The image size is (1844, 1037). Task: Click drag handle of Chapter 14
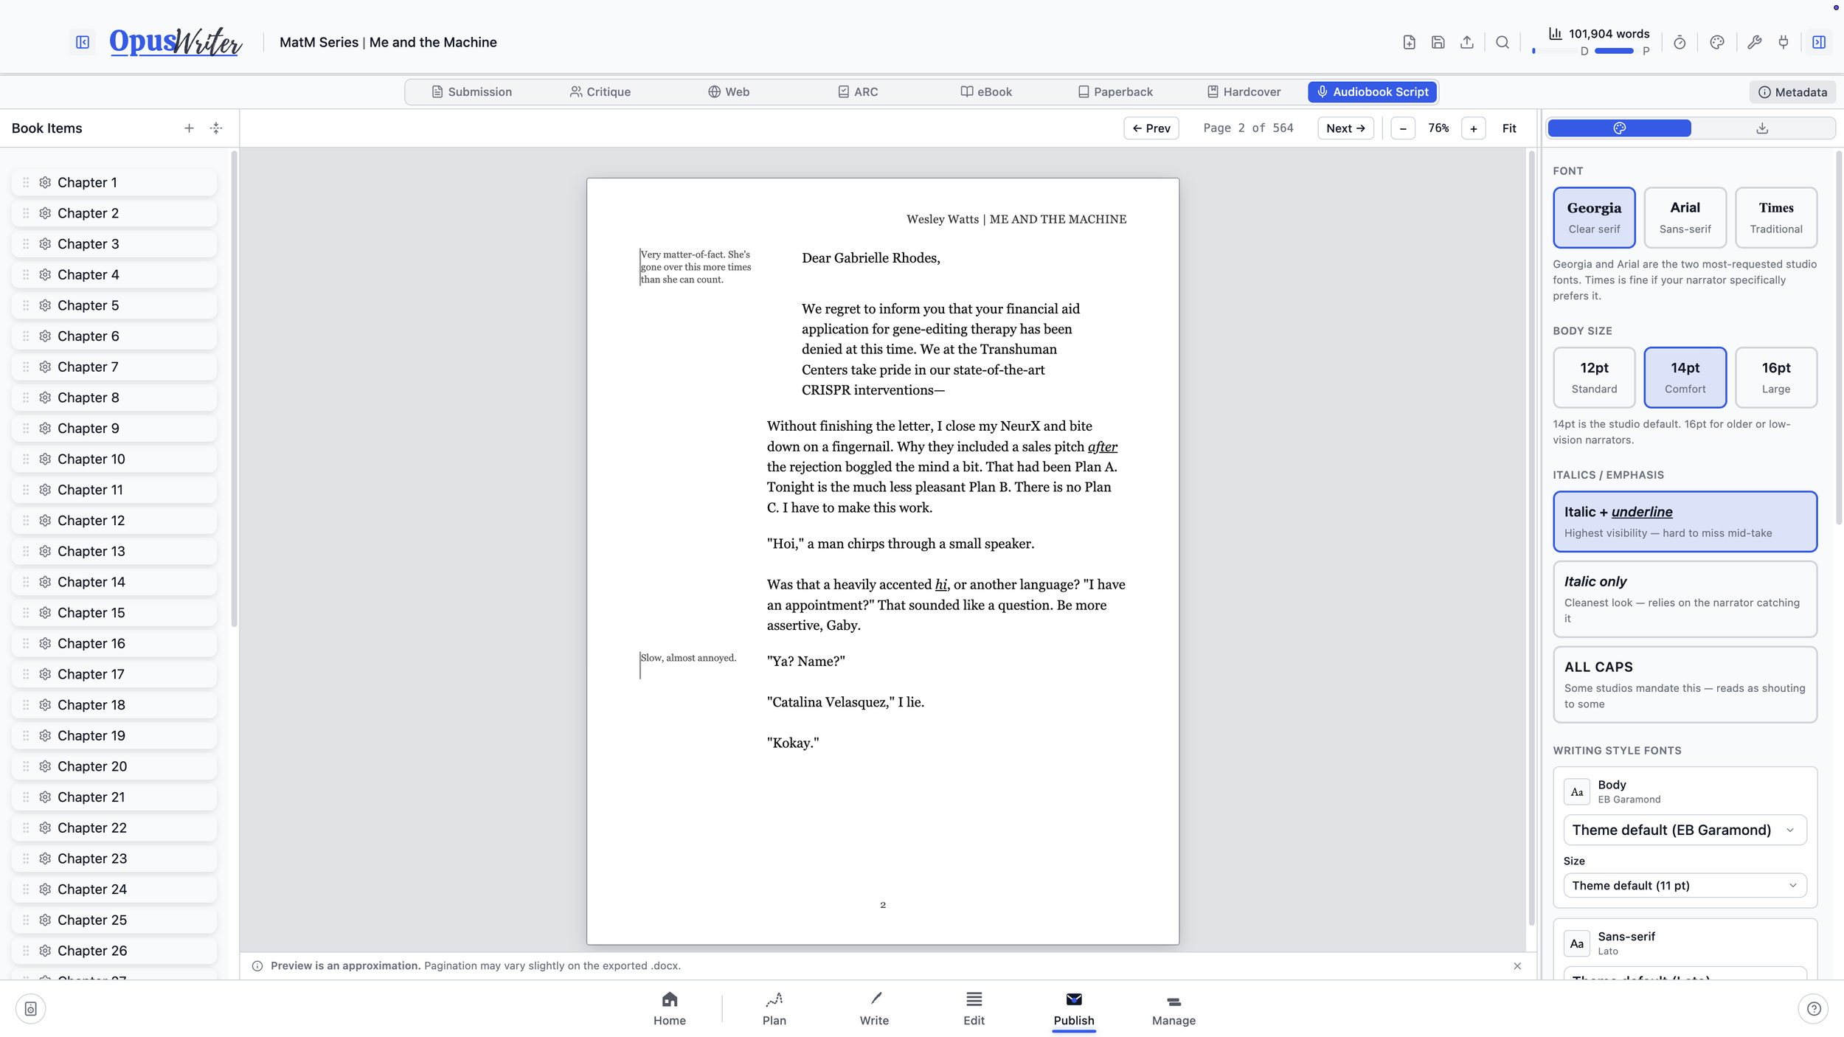[x=26, y=582]
